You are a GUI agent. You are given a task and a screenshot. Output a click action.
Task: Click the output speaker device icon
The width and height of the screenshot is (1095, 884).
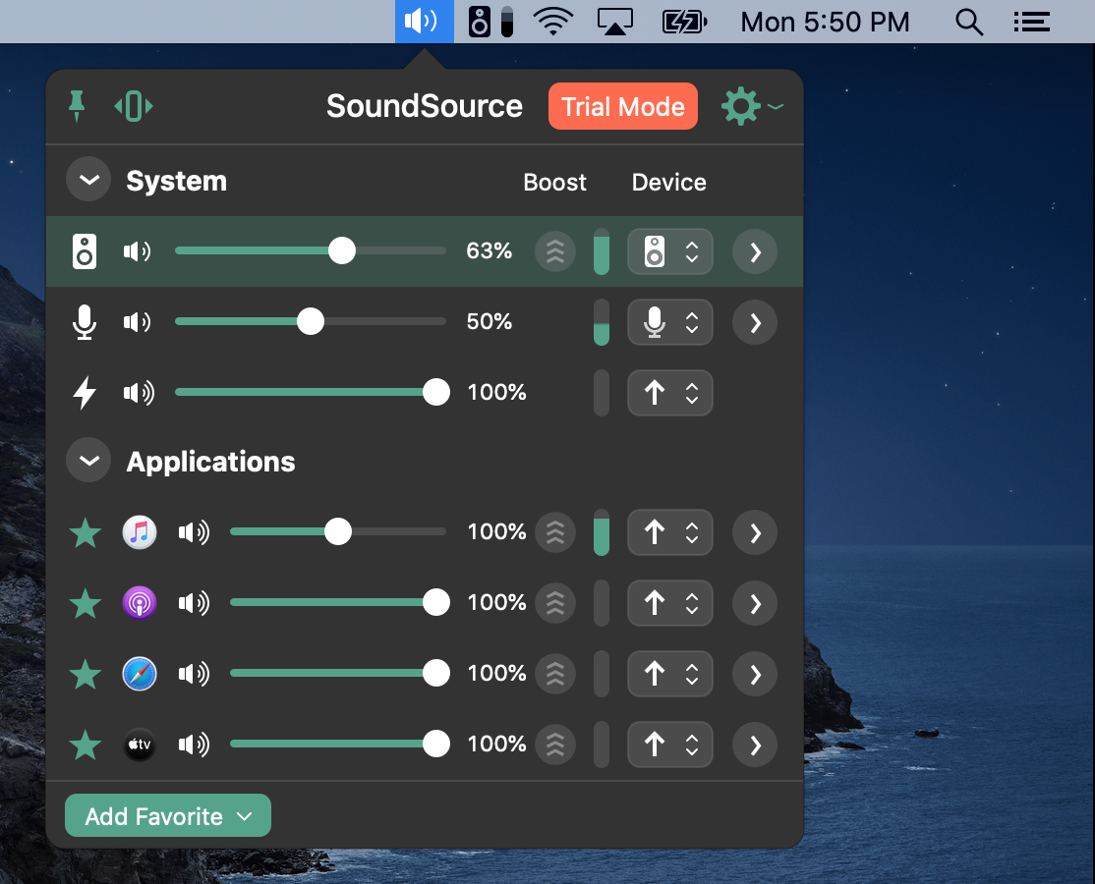(x=85, y=251)
